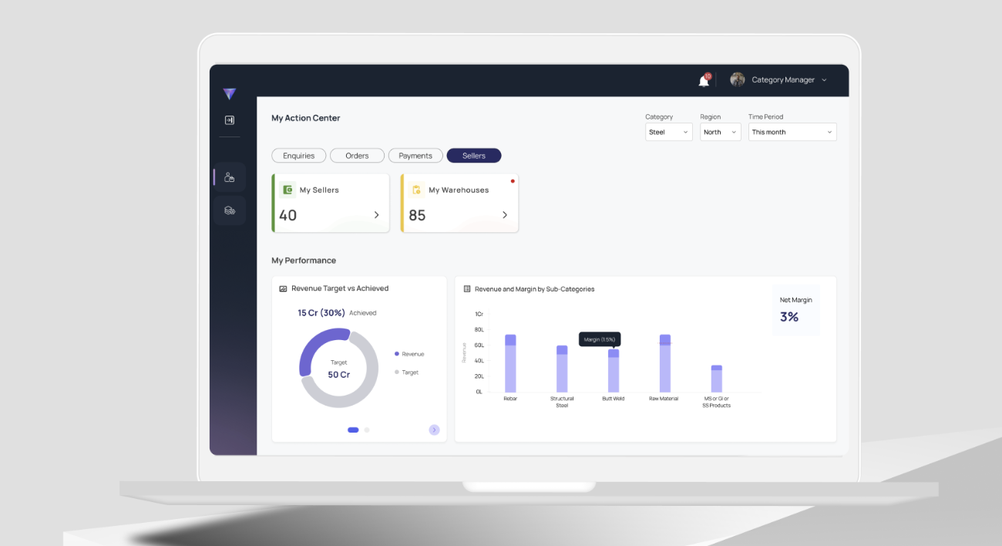Open the Time Period dropdown
1002x546 pixels.
792,132
